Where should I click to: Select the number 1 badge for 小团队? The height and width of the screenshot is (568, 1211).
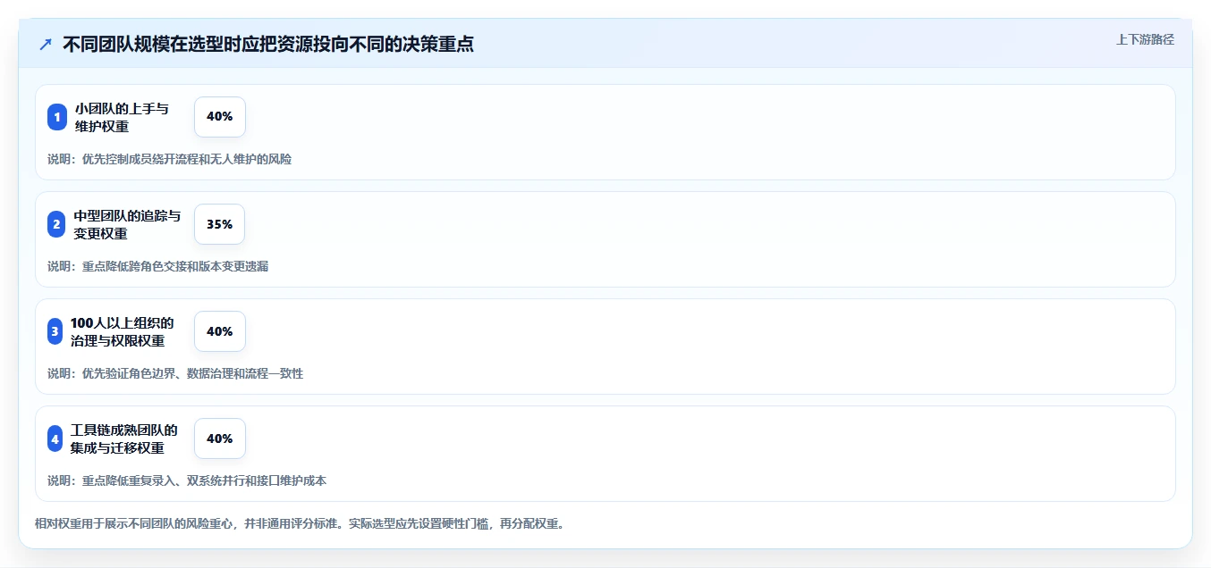[x=57, y=117]
